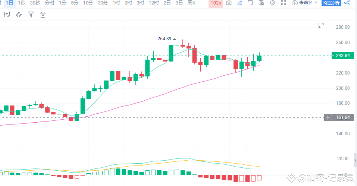Viewport: 357px width, 186px height.
Task: Click the 280.00 axis label
Action: tap(343, 27)
